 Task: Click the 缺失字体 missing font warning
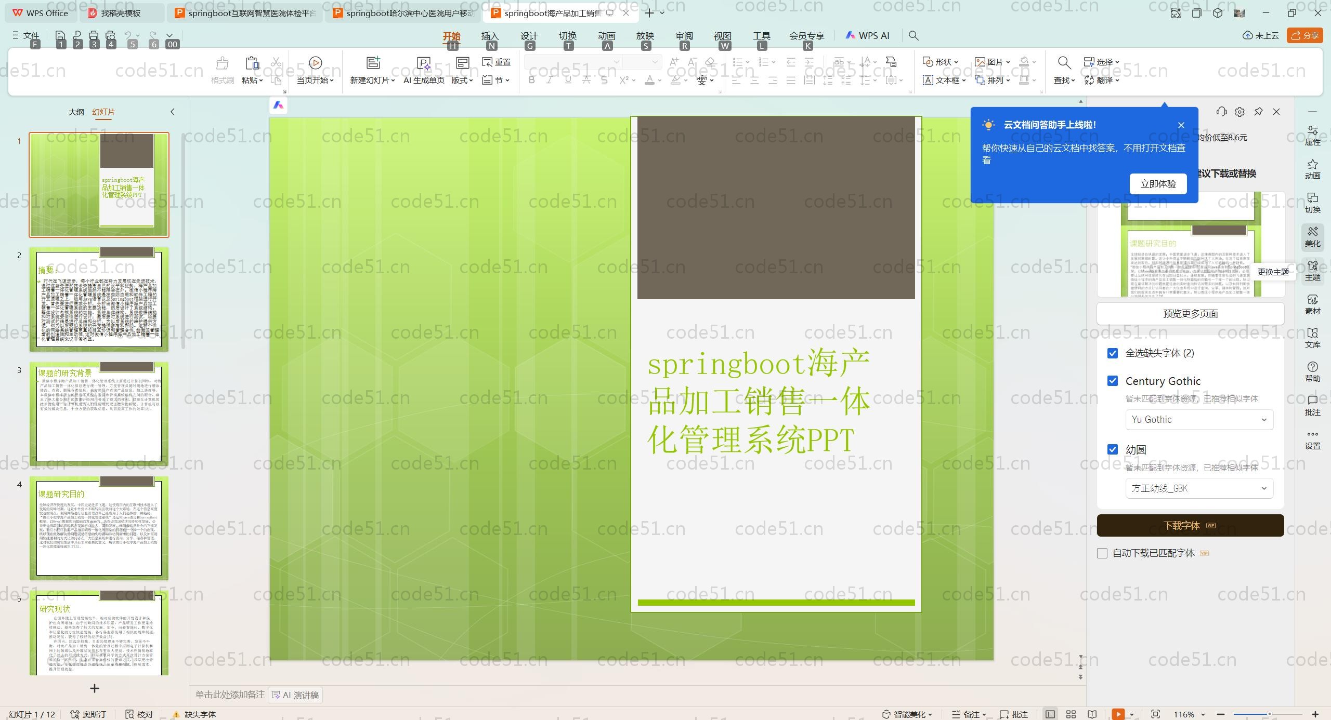(x=194, y=714)
